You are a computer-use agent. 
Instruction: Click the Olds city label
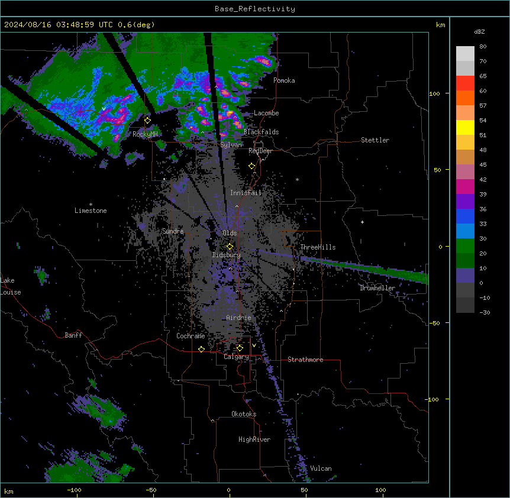click(x=230, y=233)
